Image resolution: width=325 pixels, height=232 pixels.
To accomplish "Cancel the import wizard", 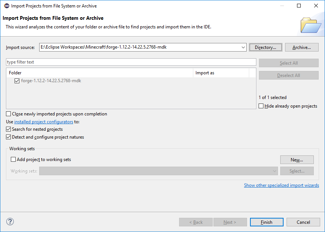I will [303, 222].
